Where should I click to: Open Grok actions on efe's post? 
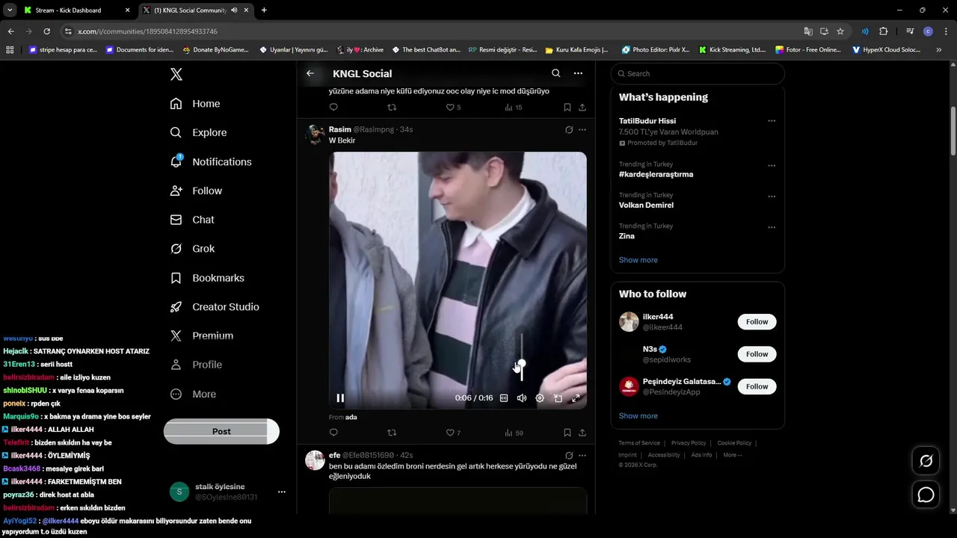[569, 455]
